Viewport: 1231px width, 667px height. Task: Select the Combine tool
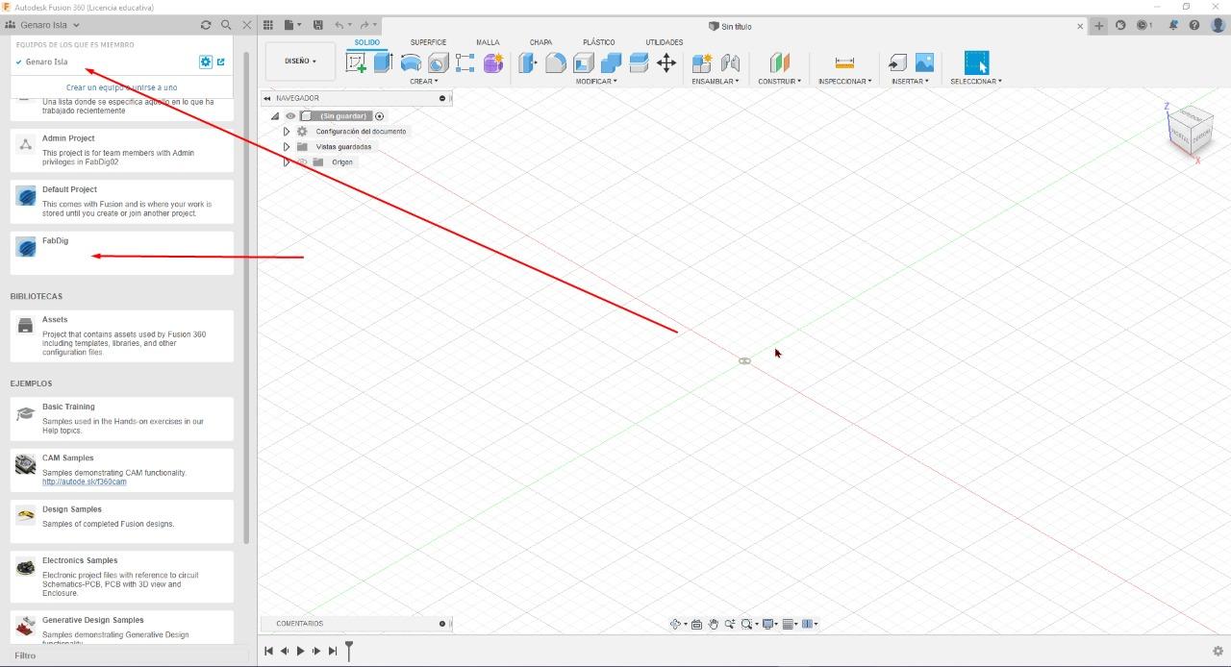coord(611,63)
